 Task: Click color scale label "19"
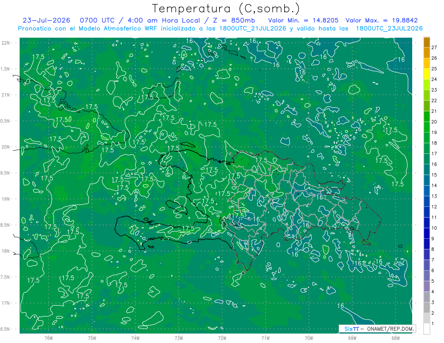pos(434,132)
